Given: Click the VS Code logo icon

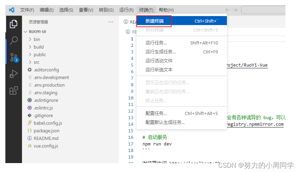Looking at the screenshot, I should tap(12, 10).
